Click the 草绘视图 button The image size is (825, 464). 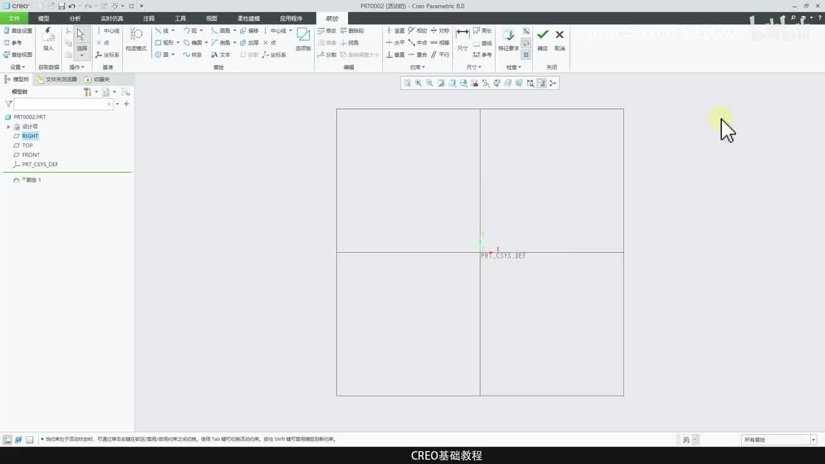(17, 55)
